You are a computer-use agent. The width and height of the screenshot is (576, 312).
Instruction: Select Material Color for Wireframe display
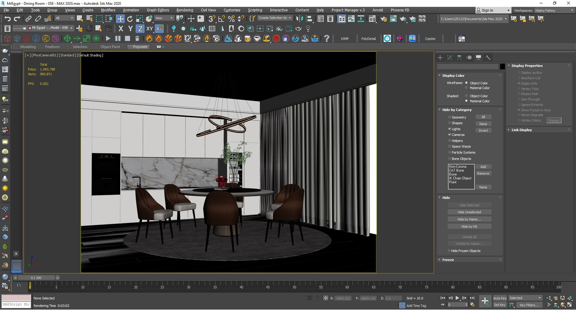click(466, 88)
